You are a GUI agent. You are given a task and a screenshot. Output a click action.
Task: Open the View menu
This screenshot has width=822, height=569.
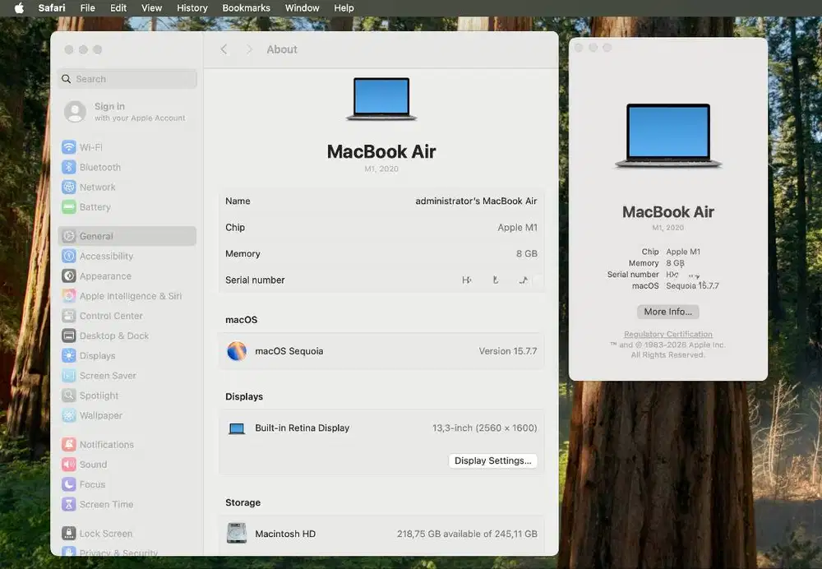tap(151, 8)
